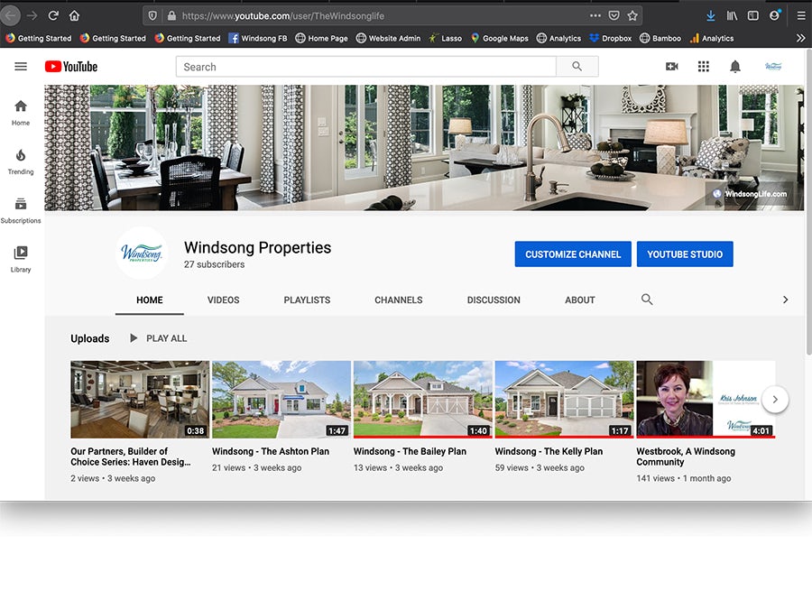Click the Customize Channel button

tap(573, 254)
